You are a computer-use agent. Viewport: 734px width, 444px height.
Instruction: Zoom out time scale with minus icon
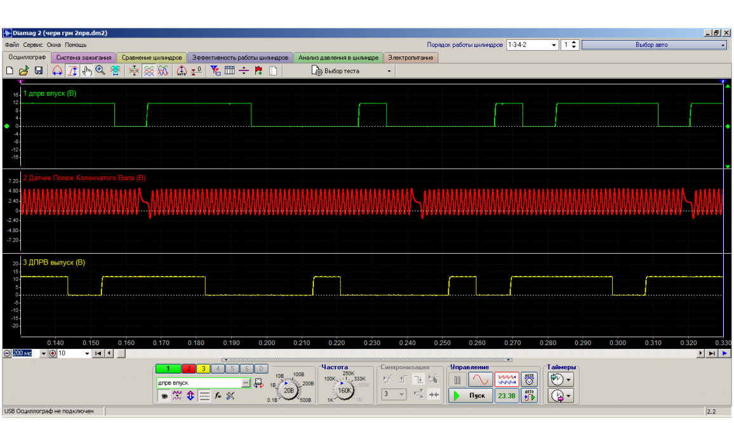pyautogui.click(x=7, y=353)
